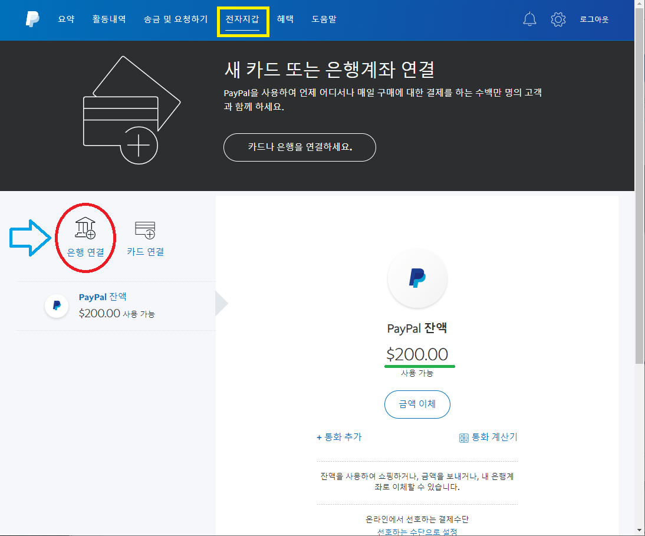
Task: Click the 금액 이체 button
Action: pos(417,405)
